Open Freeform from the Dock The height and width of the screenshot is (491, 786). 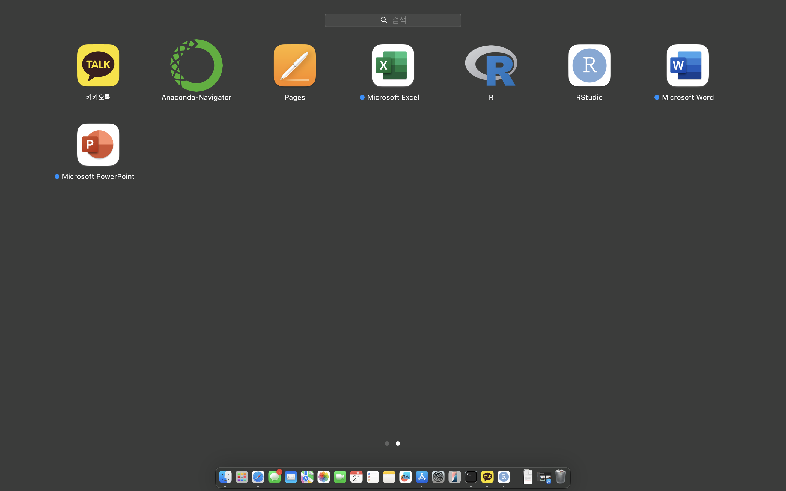click(x=405, y=477)
